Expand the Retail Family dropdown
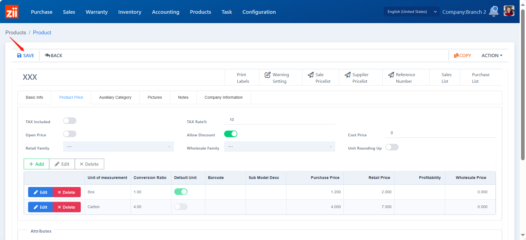Screen dimensions: 526x240 (x=118, y=147)
